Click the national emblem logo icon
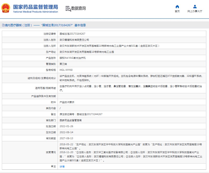Viewport: 209px width, 173px height. (7, 8)
